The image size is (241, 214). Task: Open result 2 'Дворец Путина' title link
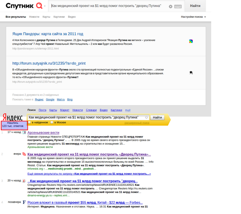tap(89, 154)
